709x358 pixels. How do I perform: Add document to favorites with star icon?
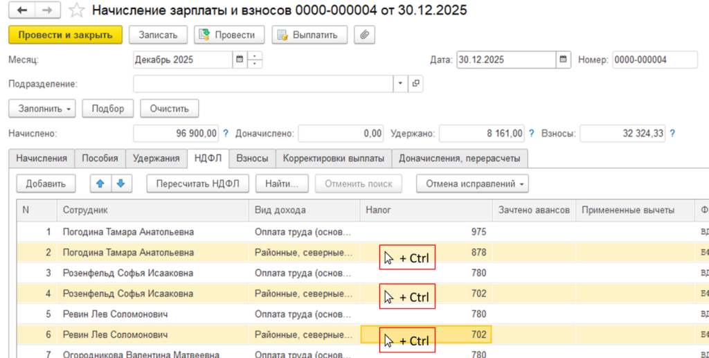click(x=78, y=10)
